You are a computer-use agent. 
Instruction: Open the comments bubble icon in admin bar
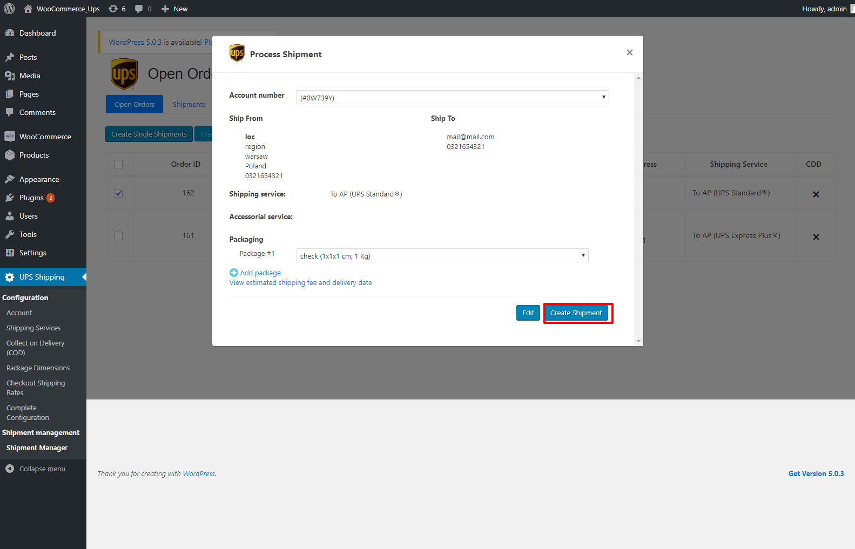(139, 9)
